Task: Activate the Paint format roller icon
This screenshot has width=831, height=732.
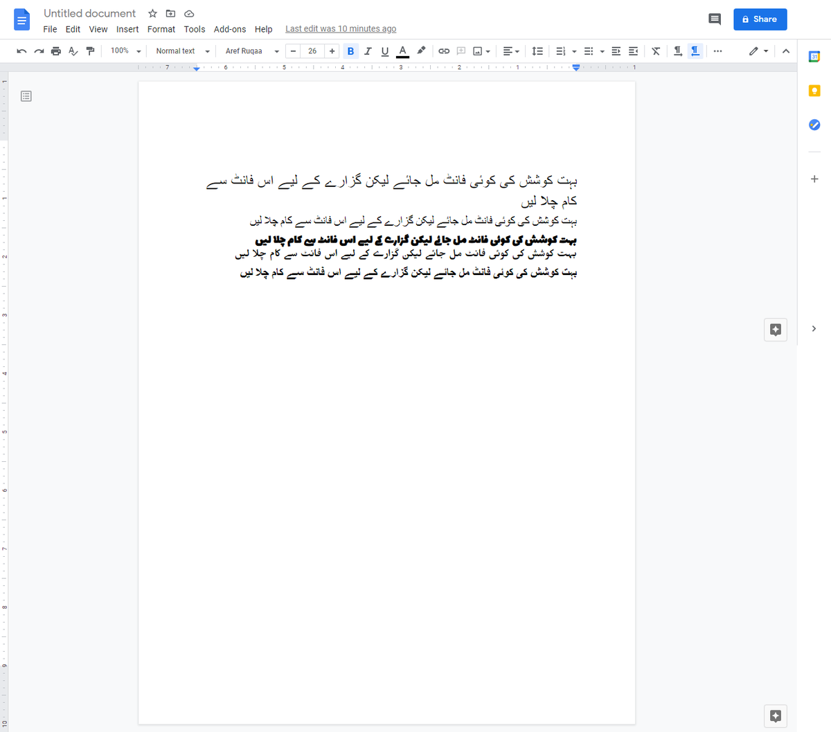Action: (x=90, y=51)
